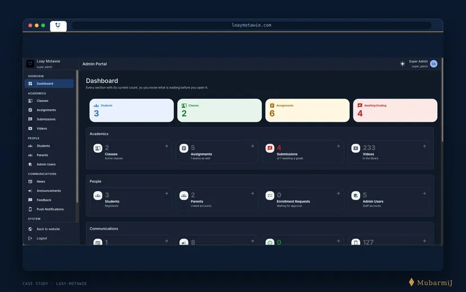Open the Dashboard sidebar item

(49, 83)
